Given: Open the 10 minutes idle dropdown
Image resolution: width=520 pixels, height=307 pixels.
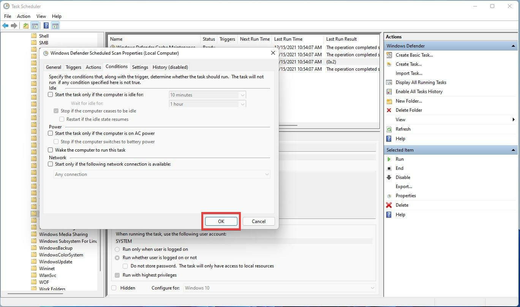Looking at the screenshot, I should [207, 95].
